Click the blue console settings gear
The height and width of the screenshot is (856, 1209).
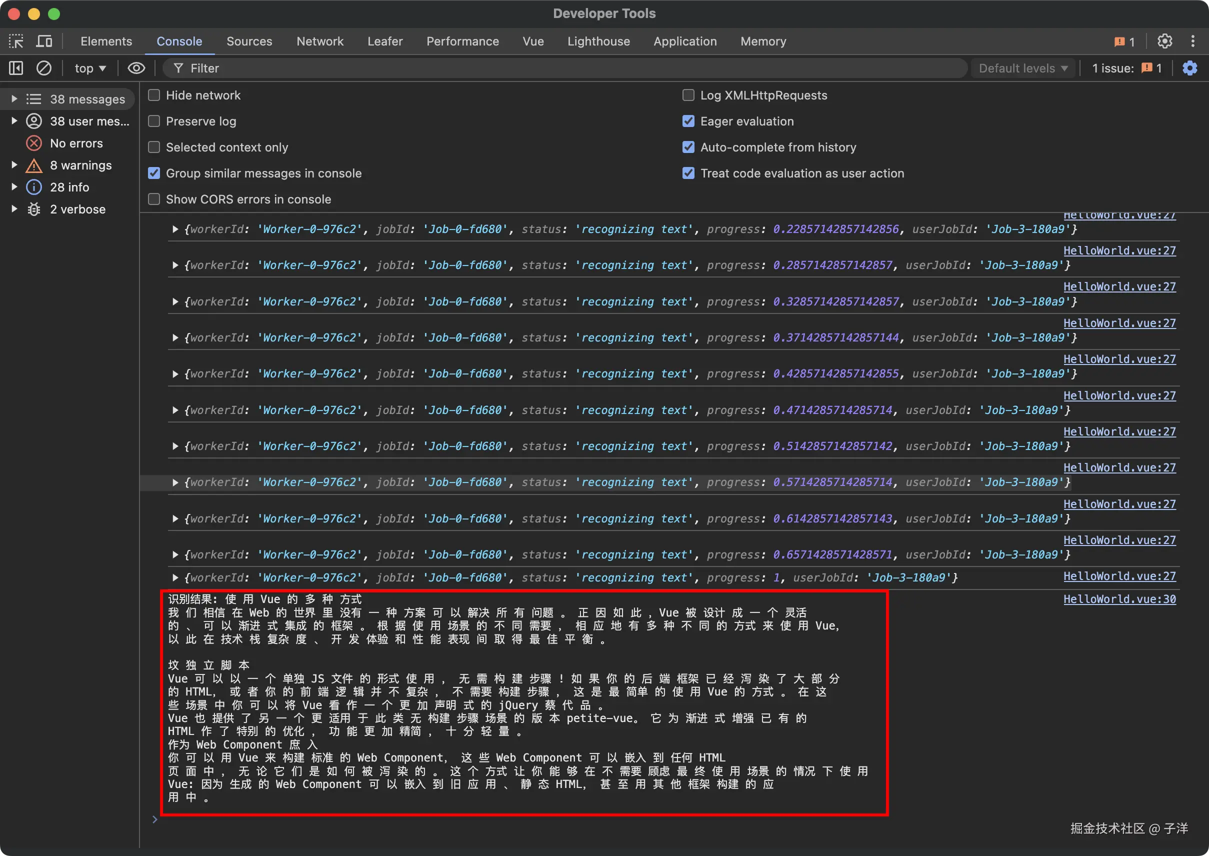tap(1189, 68)
